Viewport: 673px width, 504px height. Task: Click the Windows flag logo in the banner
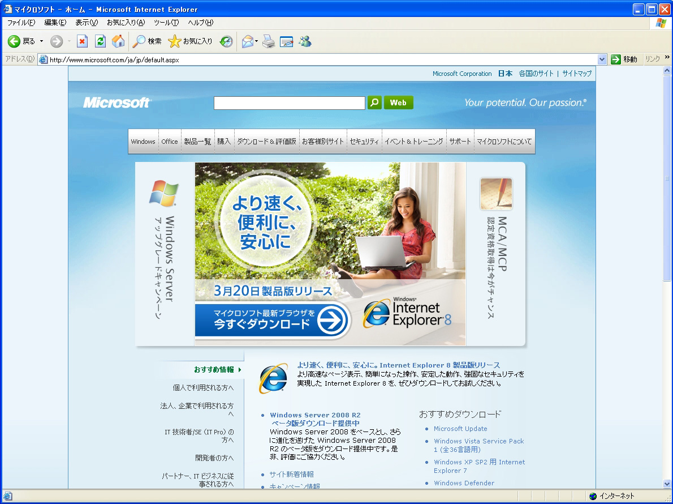coord(164,193)
